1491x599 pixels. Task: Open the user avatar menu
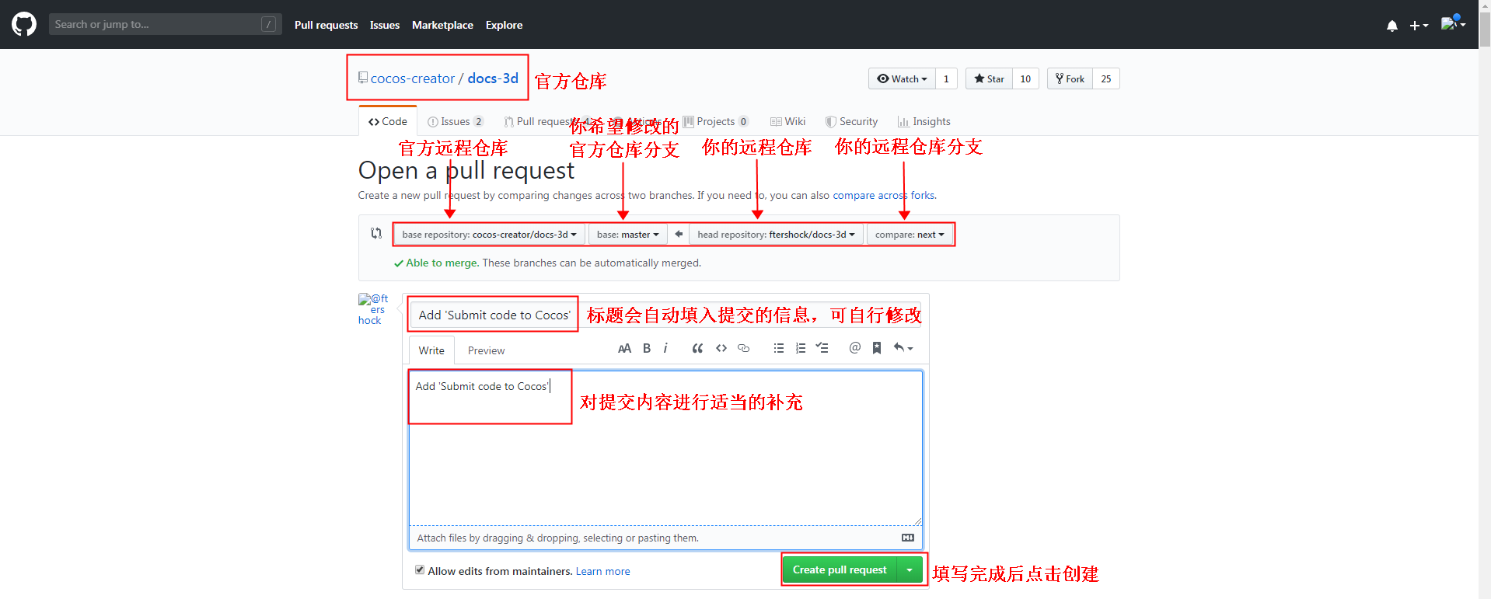[1453, 23]
